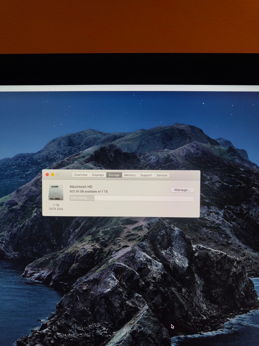This screenshot has height=346, width=259.
Task: Click the greyed-out zoom window button
Action: [58, 175]
